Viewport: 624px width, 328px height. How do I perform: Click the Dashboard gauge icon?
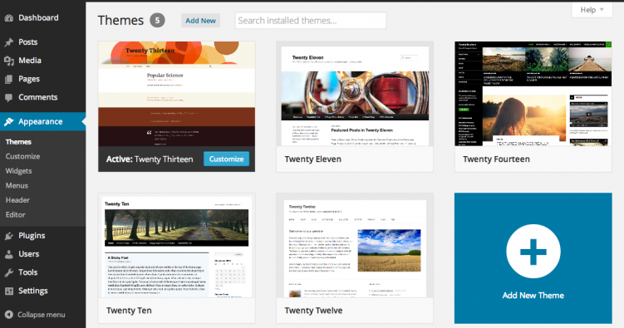click(x=9, y=18)
